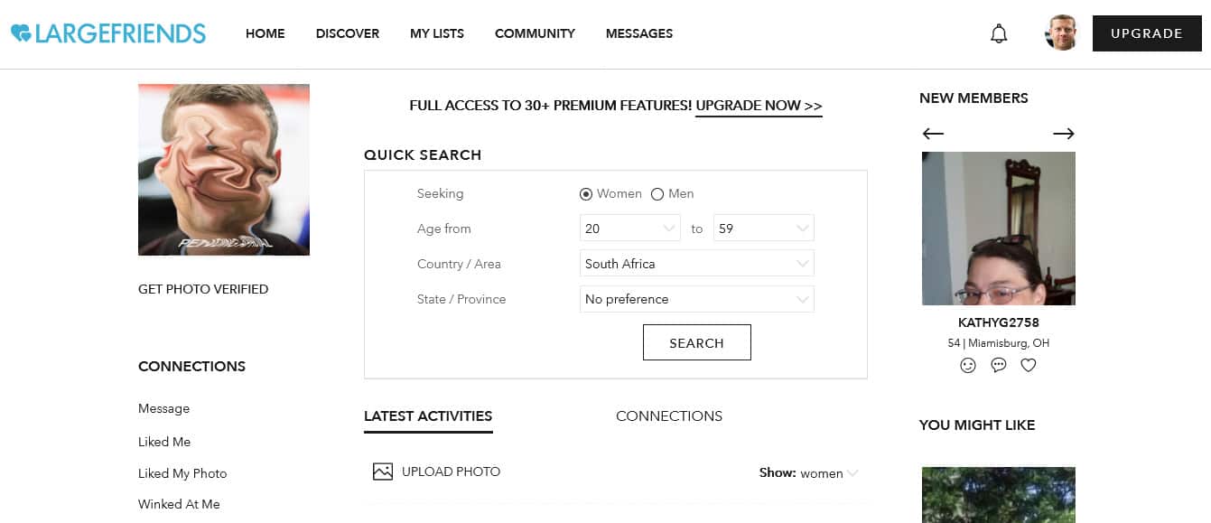
Task: Open KATHYG2758's profile photo
Action: (x=999, y=229)
